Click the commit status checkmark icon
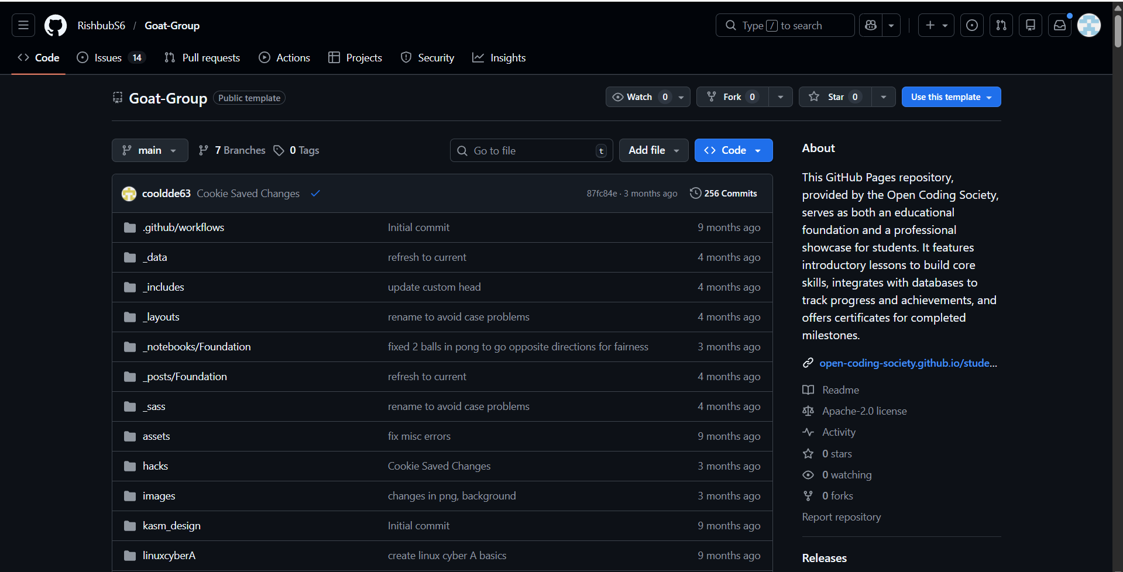 [x=315, y=194]
